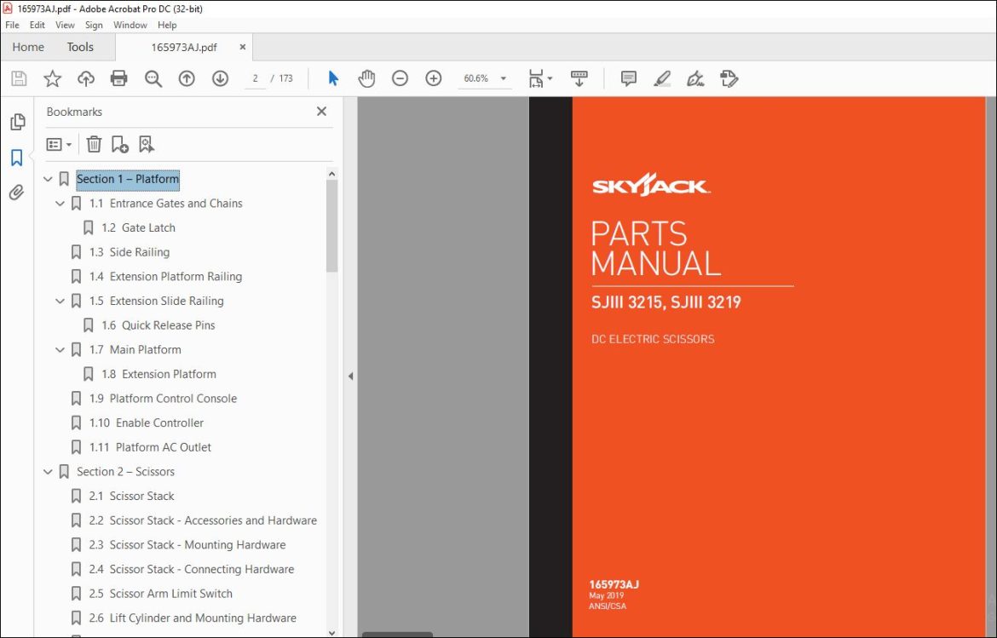This screenshot has height=638, width=997.
Task: Click the stamp tool icon in the toolbar
Action: pyautogui.click(x=729, y=79)
